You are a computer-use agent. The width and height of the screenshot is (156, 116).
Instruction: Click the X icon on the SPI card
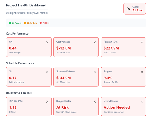tap(47, 72)
